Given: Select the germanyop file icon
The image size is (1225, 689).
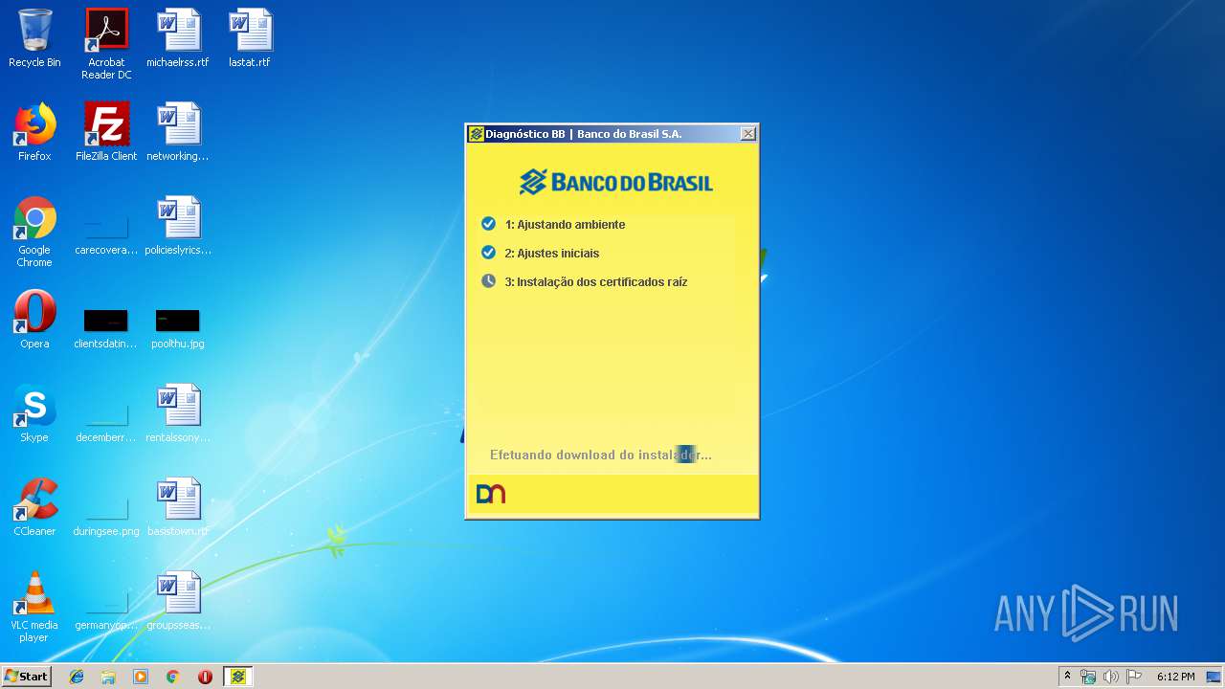Looking at the screenshot, I should tap(106, 609).
